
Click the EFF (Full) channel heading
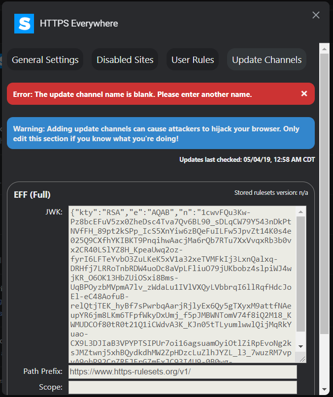point(32,195)
